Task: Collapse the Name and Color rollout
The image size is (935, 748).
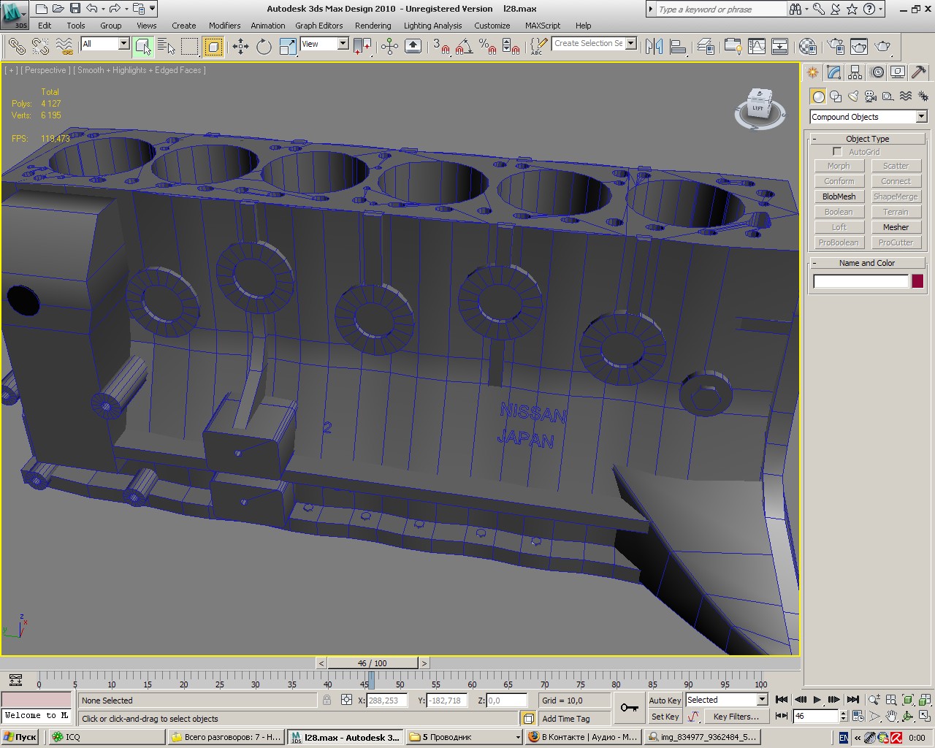Action: point(867,263)
